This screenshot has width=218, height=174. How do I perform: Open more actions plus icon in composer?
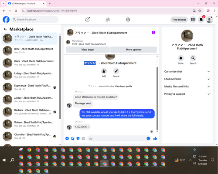(67, 138)
